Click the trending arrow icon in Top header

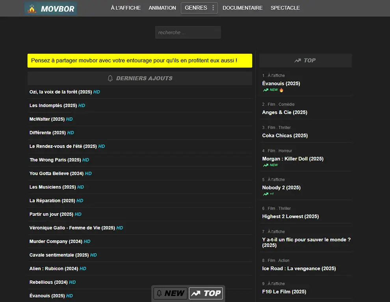[x=297, y=60]
